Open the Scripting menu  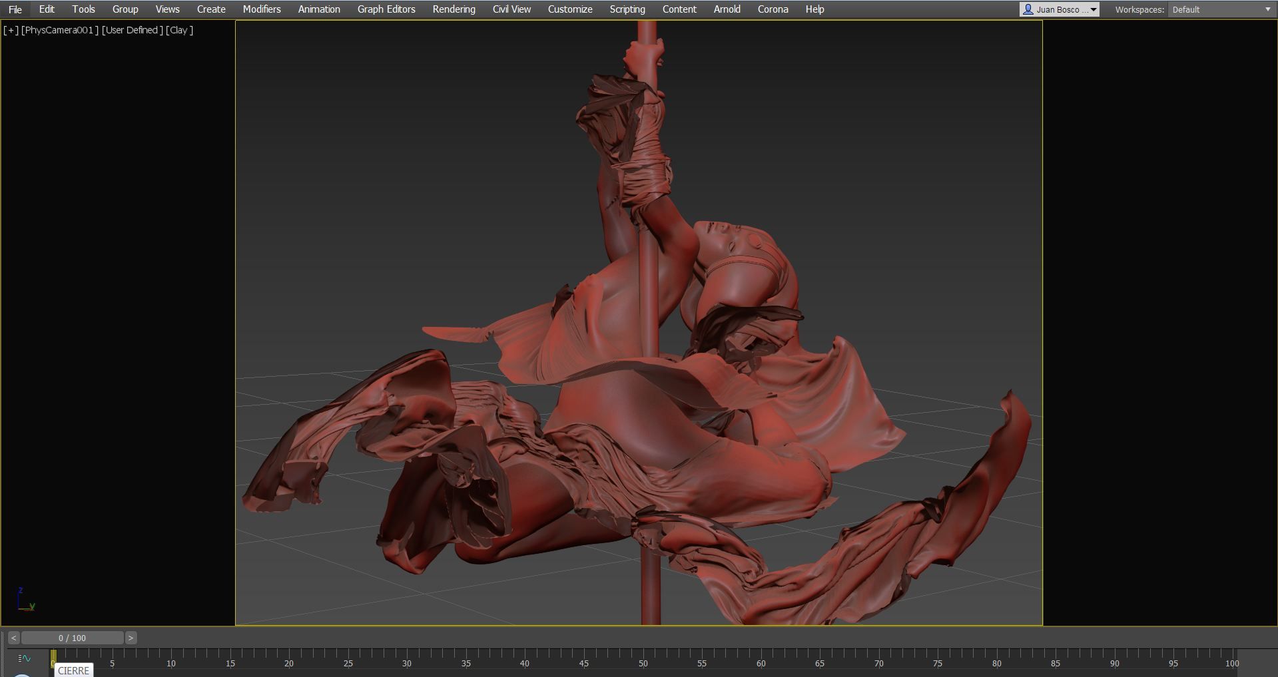pos(627,9)
